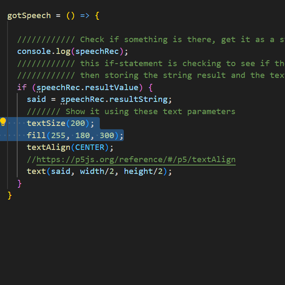This screenshot has height=285, width=285.
Task: Open the quick fix lightbulb suggestion
Action: tap(3, 121)
